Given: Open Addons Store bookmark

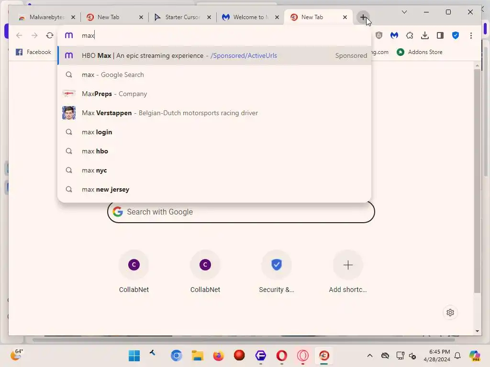Looking at the screenshot, I should [x=419, y=52].
